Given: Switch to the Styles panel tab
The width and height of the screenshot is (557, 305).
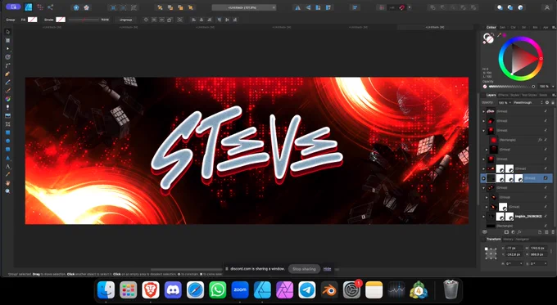Looking at the screenshot, I should (514, 95).
